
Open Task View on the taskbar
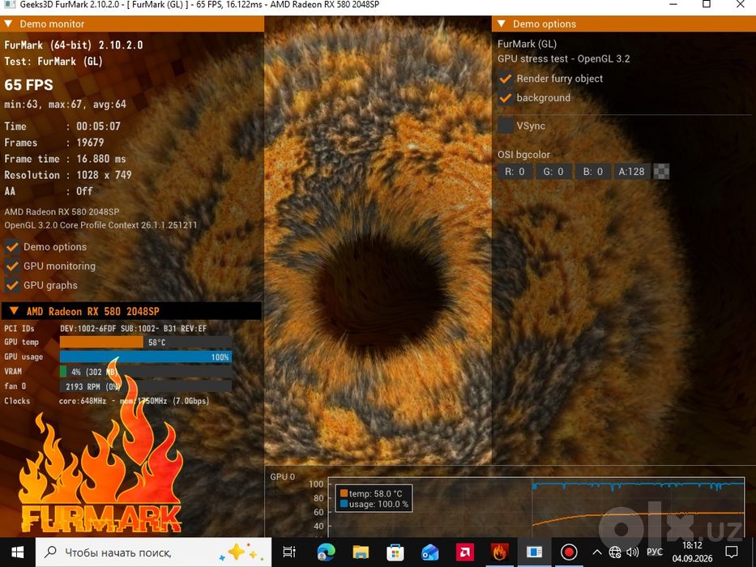[289, 552]
